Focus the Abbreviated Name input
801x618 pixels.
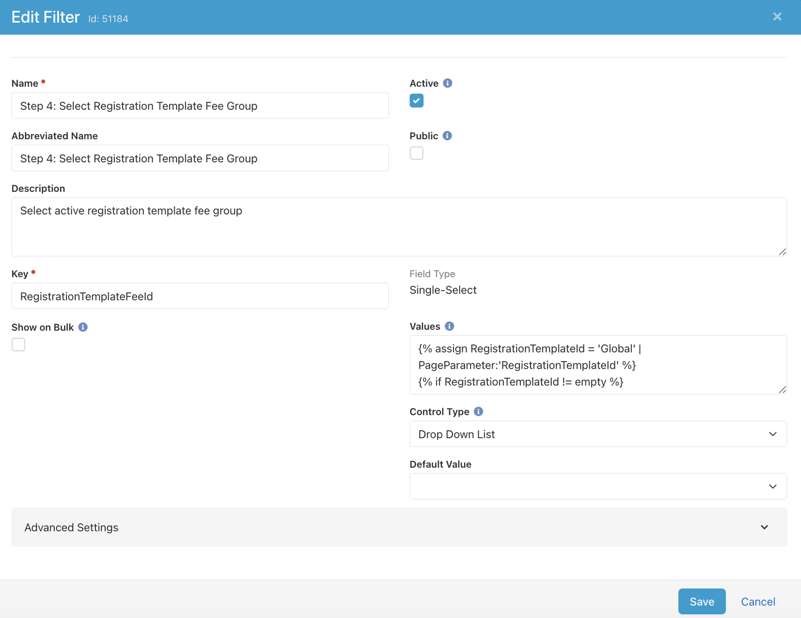tap(200, 158)
